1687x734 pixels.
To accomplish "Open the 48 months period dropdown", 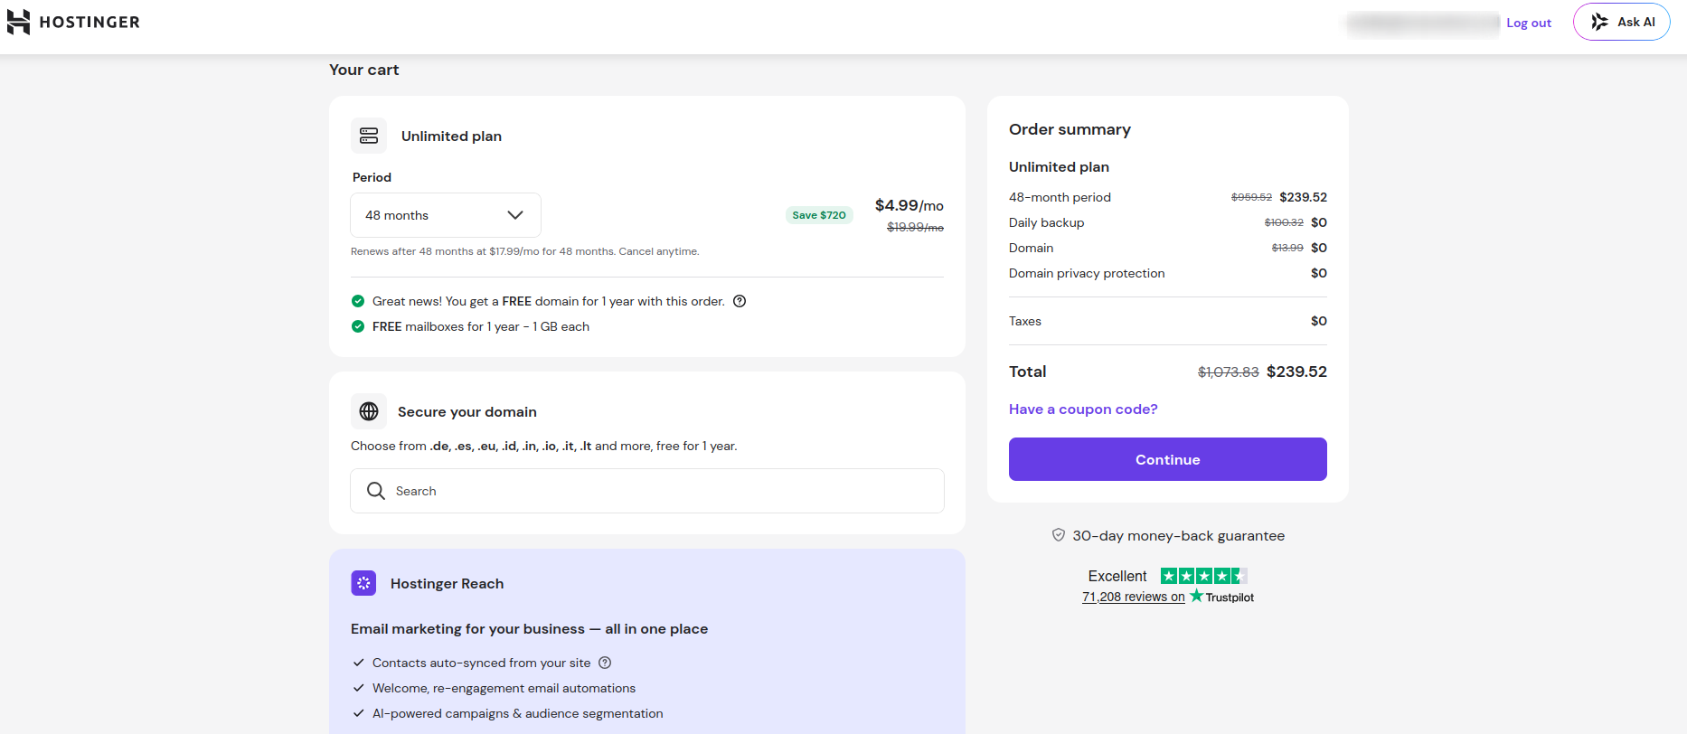I will [x=446, y=215].
